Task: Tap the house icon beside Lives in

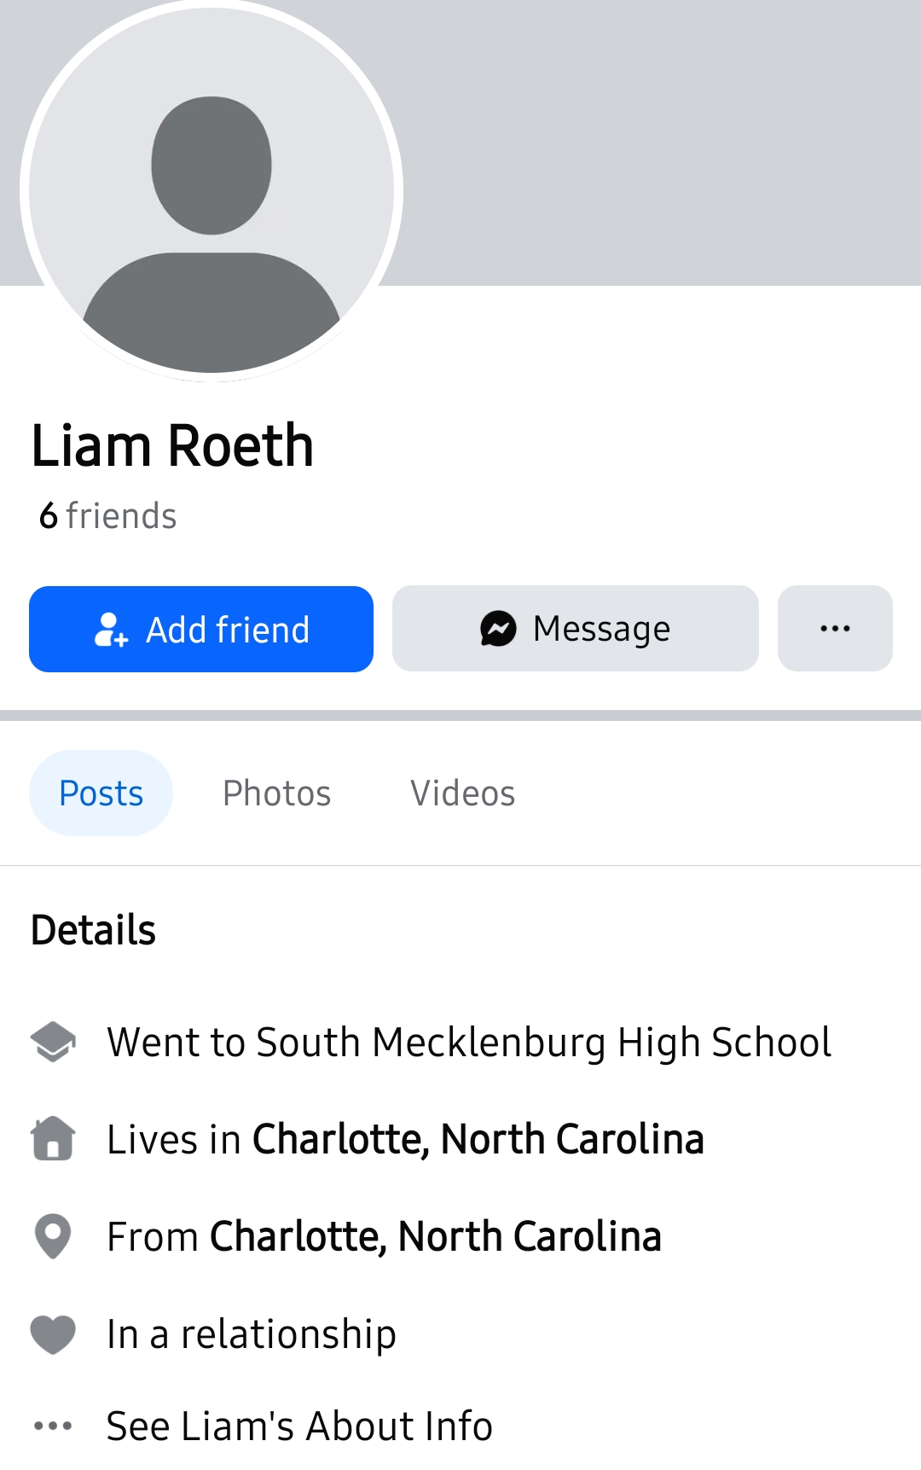Action: 53,1139
